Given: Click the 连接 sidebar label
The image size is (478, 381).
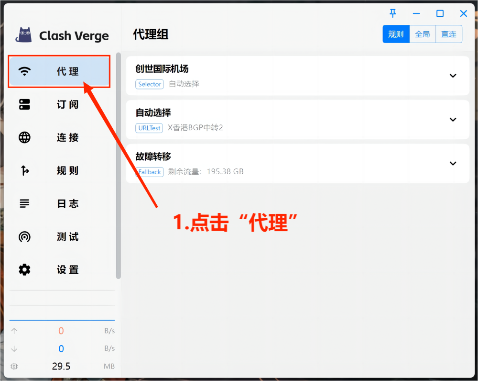Looking at the screenshot, I should point(67,137).
